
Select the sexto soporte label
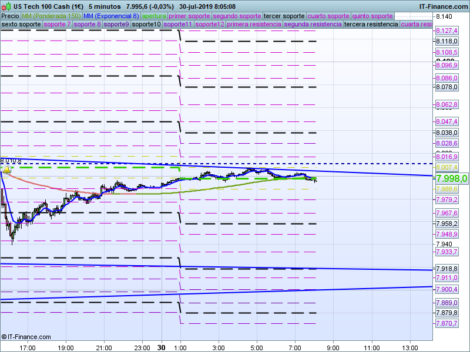pyautogui.click(x=21, y=25)
